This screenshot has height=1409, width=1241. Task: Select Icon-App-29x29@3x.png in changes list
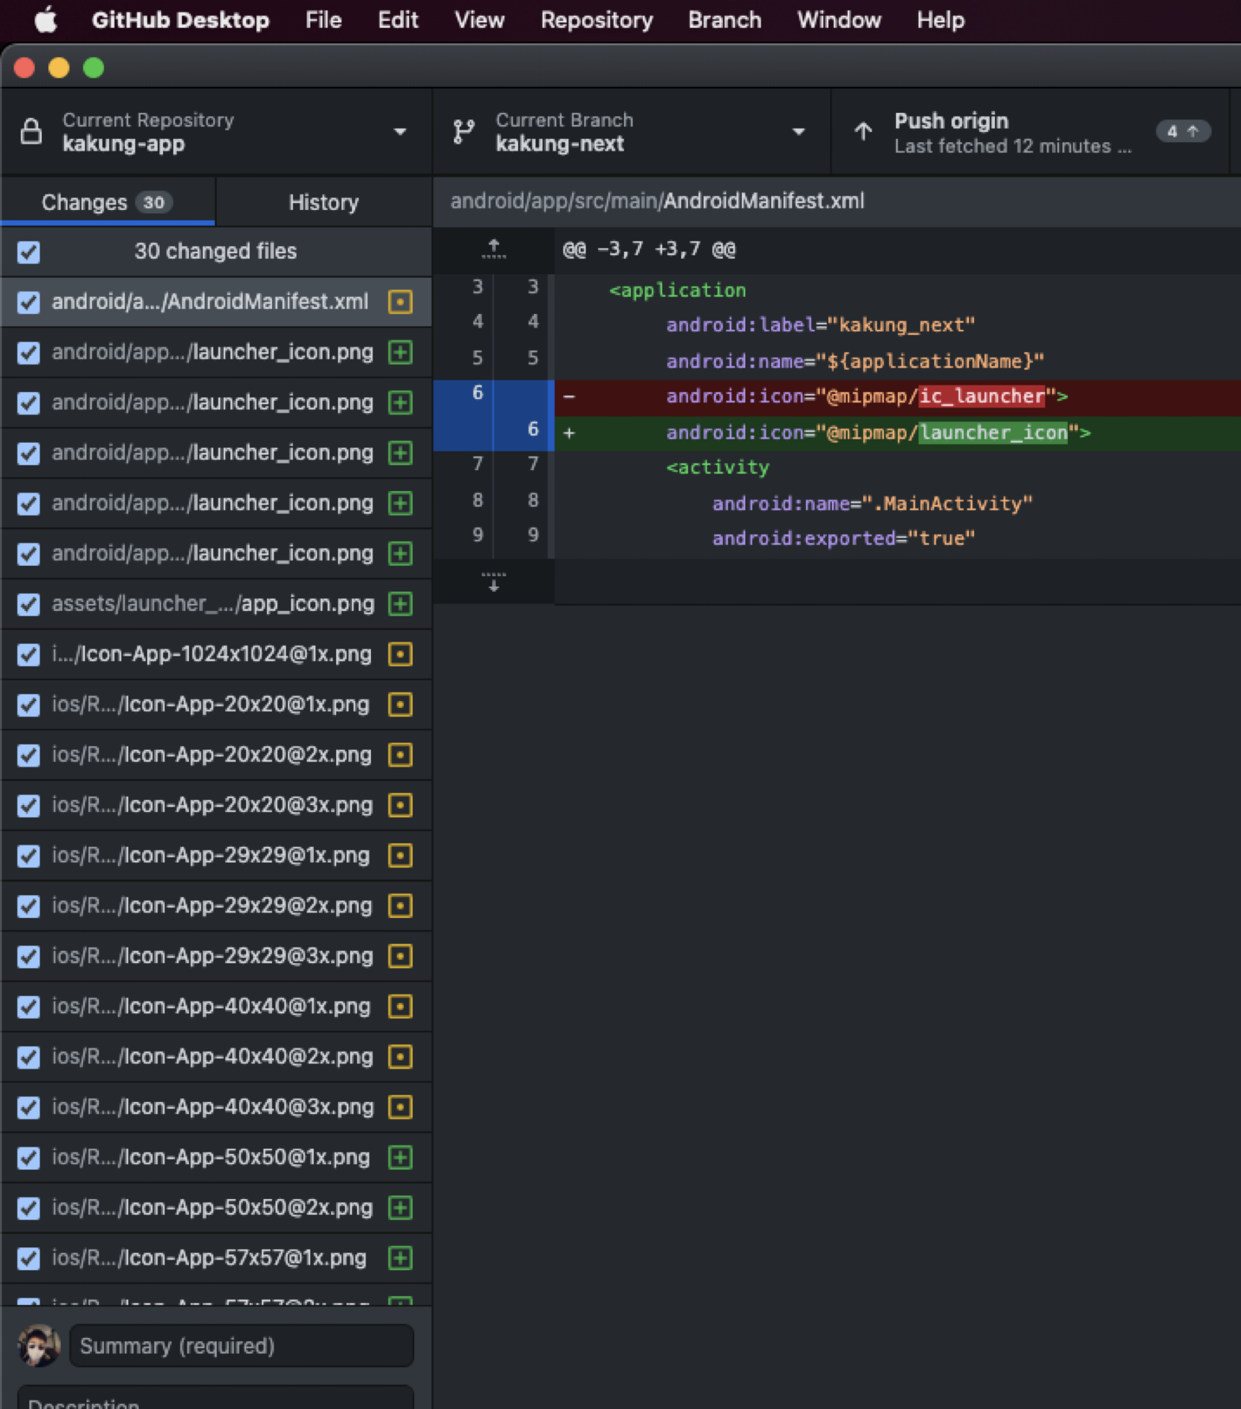(216, 956)
